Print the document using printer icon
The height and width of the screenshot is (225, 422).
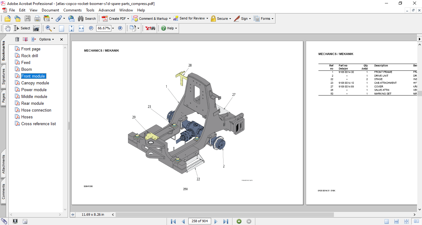tap(37, 19)
